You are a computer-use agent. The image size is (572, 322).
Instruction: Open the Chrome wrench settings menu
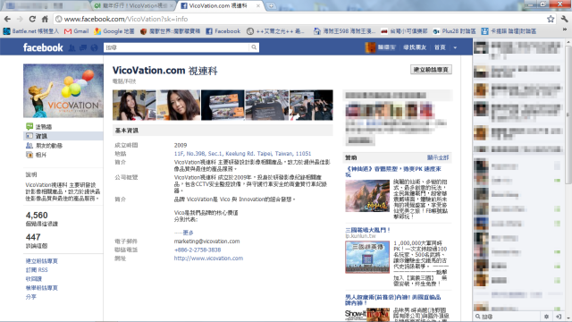pos(564,19)
